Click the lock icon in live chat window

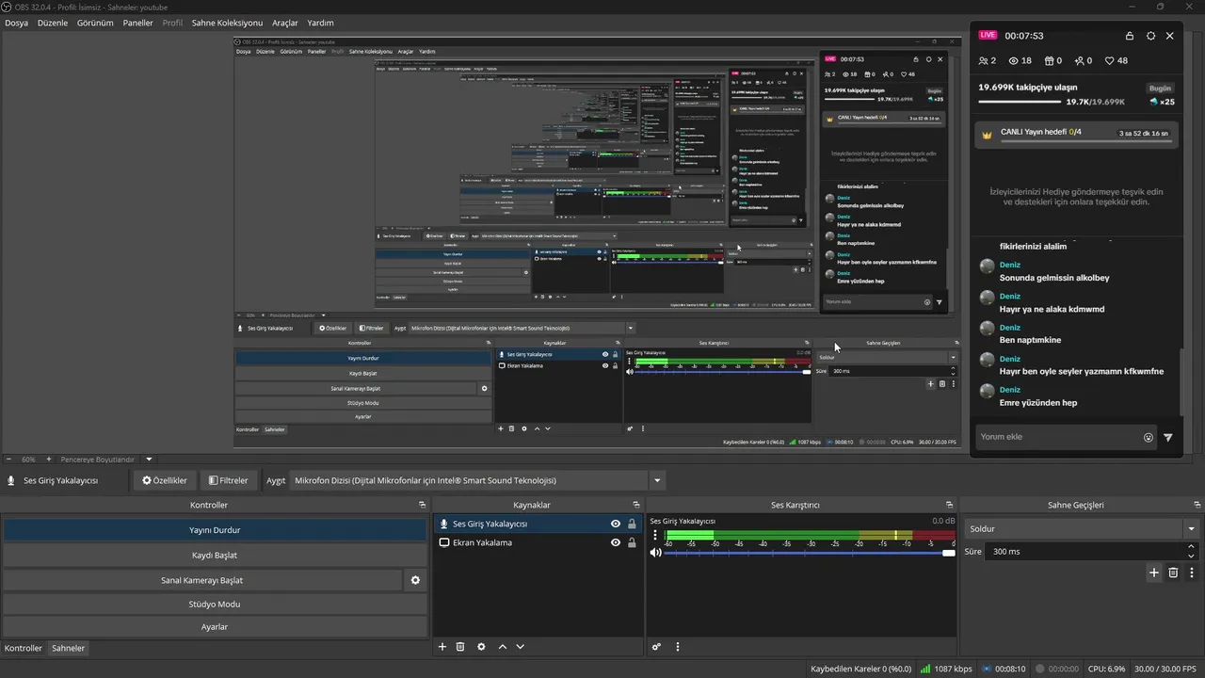[1130, 36]
